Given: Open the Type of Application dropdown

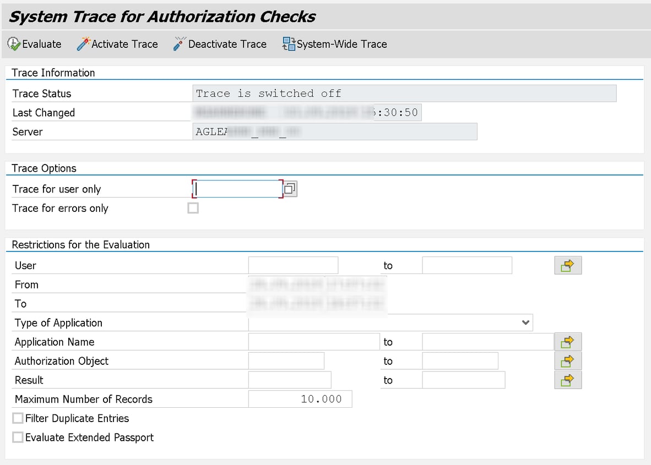Looking at the screenshot, I should point(525,322).
